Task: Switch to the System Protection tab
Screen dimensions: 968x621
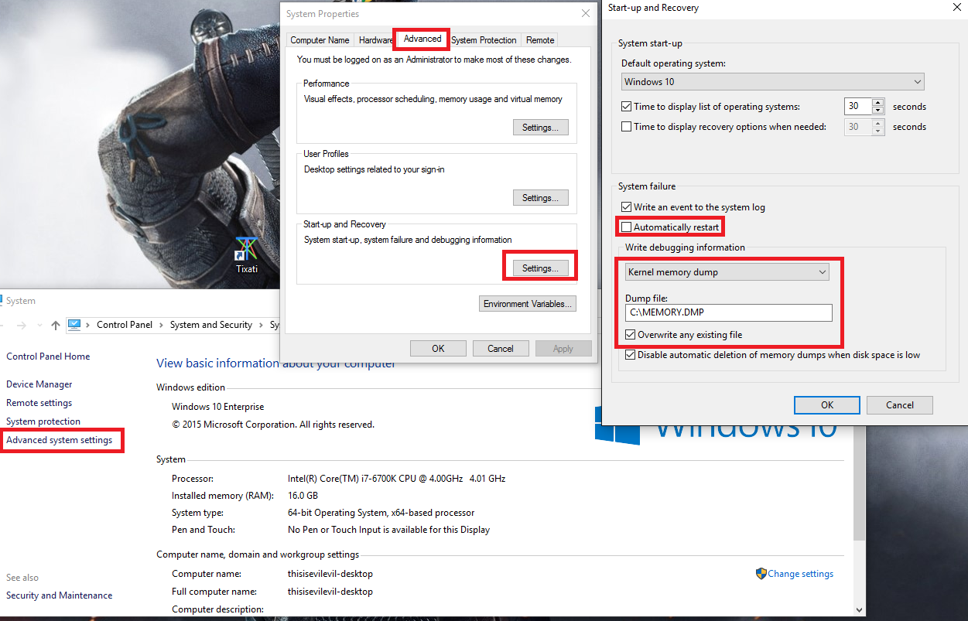Action: click(x=484, y=40)
